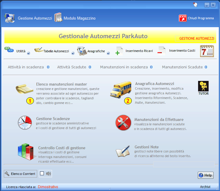Viewport: 220px width, 191px height.
Task: Click the notebook and pen Gestioni Note icon
Action: click(123, 151)
